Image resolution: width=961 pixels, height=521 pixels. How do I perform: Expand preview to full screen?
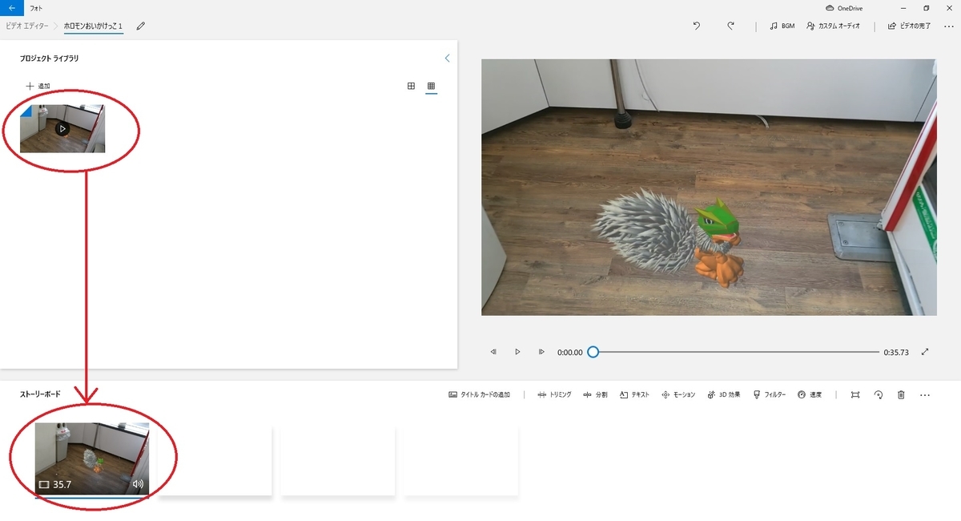pos(925,352)
